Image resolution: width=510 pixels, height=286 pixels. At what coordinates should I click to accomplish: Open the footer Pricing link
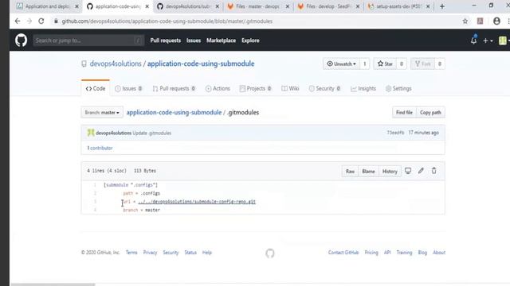click(371, 253)
